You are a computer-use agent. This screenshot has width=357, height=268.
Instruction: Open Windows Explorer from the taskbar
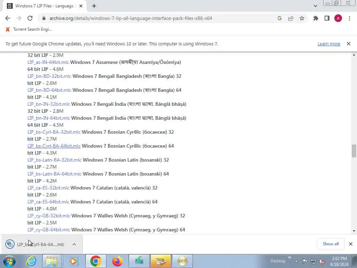52,261
